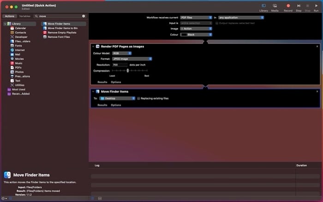Show the log view at workflow bottom

click(x=92, y=198)
